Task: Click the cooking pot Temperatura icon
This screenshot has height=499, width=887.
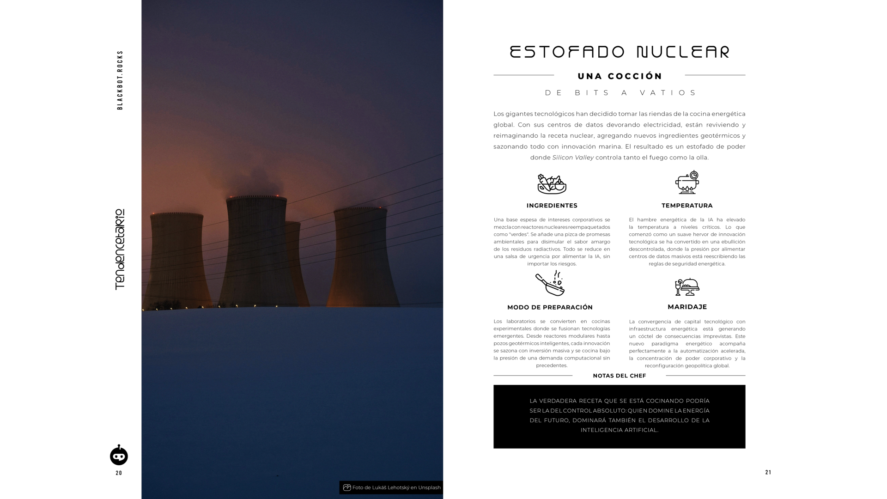Action: tap(687, 183)
